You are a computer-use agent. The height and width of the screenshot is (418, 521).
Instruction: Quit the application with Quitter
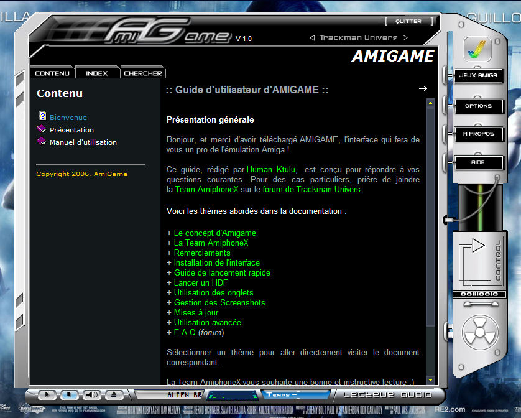[408, 21]
